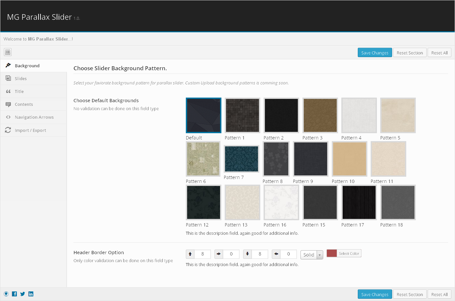Go to Navigation Arrows section
Image resolution: width=455 pixels, height=301 pixels.
[x=34, y=117]
